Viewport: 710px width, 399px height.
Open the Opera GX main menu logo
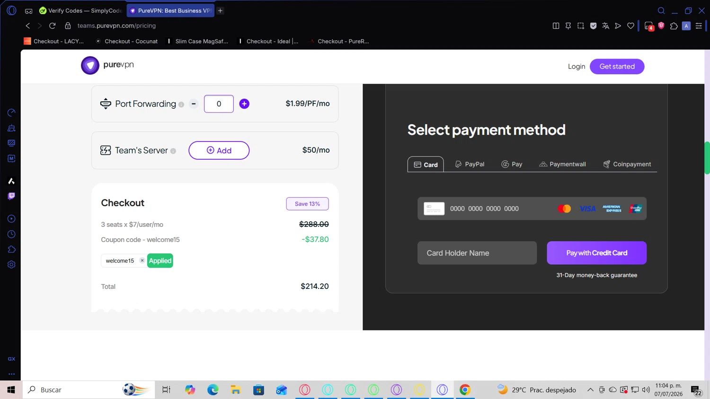pos(11,10)
